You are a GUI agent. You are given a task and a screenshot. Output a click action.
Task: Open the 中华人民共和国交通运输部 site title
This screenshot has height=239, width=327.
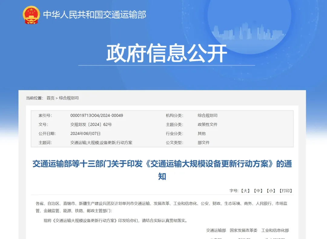point(94,15)
